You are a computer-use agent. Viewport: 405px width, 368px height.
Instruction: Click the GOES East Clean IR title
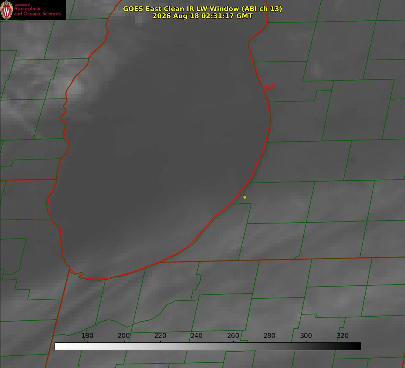tap(203, 9)
